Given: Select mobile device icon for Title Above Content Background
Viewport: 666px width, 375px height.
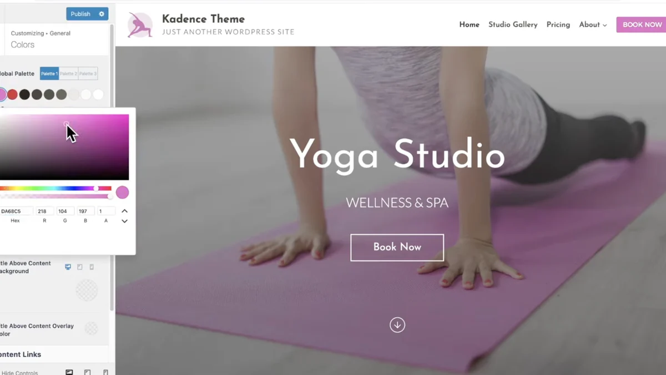Looking at the screenshot, I should coord(92,267).
